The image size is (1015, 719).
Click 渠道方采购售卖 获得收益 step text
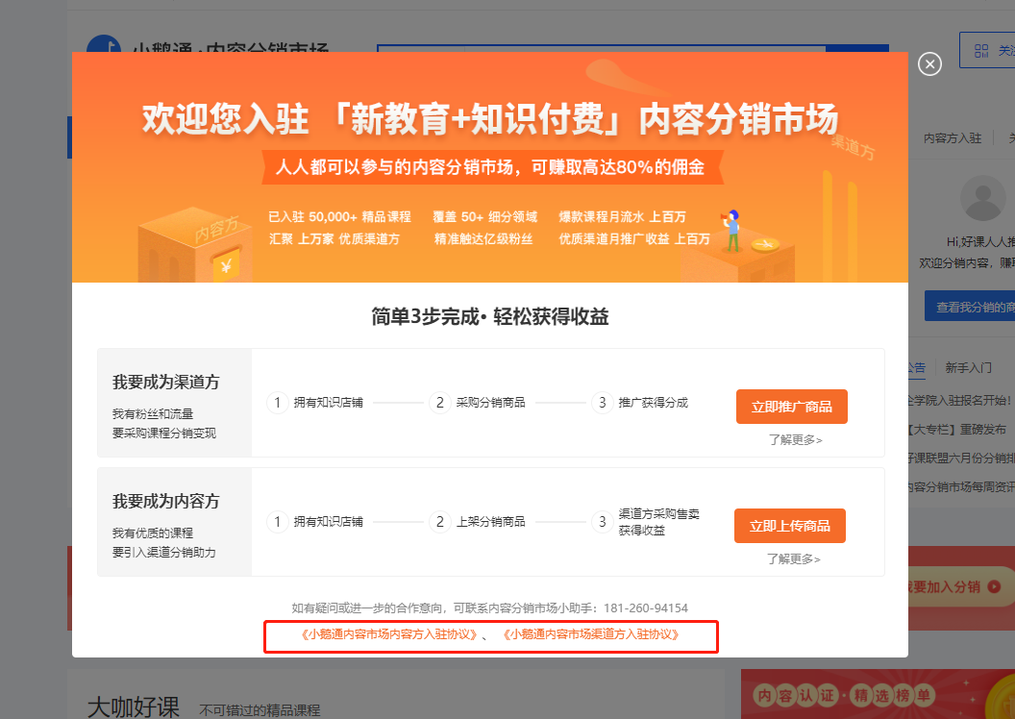coord(659,522)
